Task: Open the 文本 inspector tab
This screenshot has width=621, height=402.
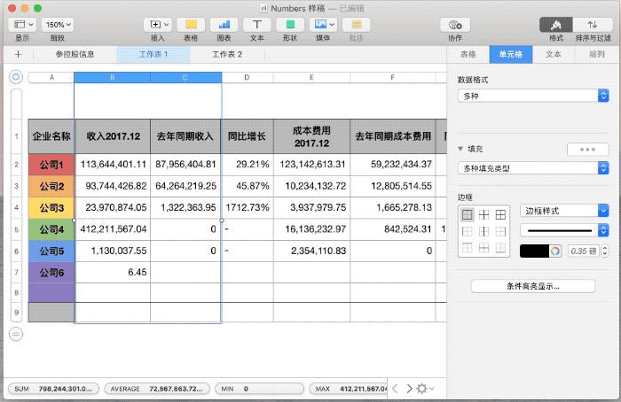Action: coord(554,54)
